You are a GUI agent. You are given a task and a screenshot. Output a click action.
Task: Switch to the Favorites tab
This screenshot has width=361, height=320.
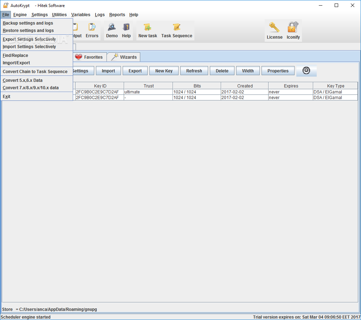90,57
